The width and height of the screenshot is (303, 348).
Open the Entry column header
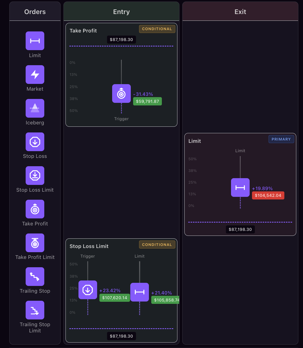(121, 12)
